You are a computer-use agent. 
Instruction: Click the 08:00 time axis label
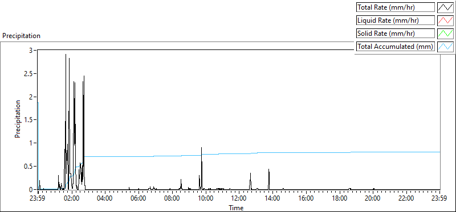[x=172, y=199]
